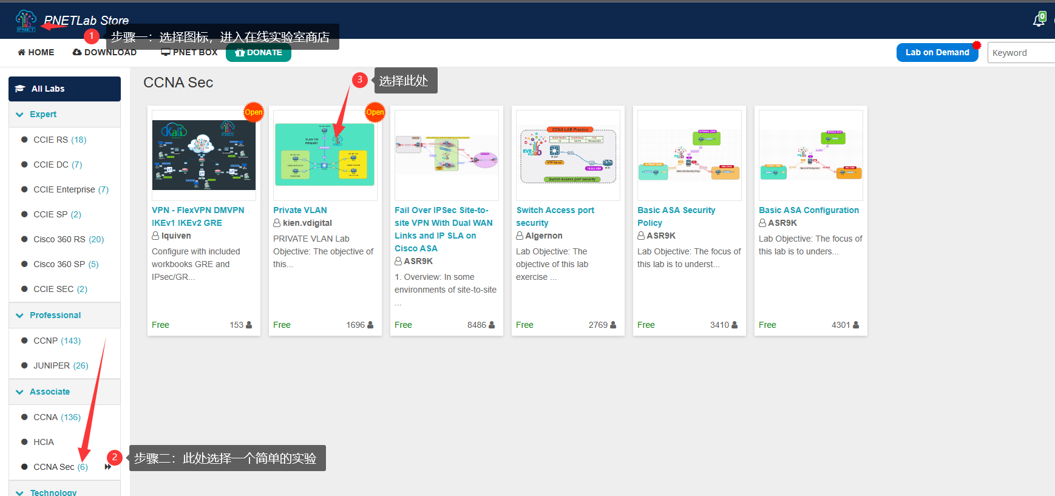The width and height of the screenshot is (1055, 496).
Task: Click the PNETLab logo icon
Action: click(26, 21)
